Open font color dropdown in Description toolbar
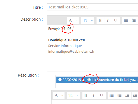The height and width of the screenshot is (104, 138). pos(73,20)
